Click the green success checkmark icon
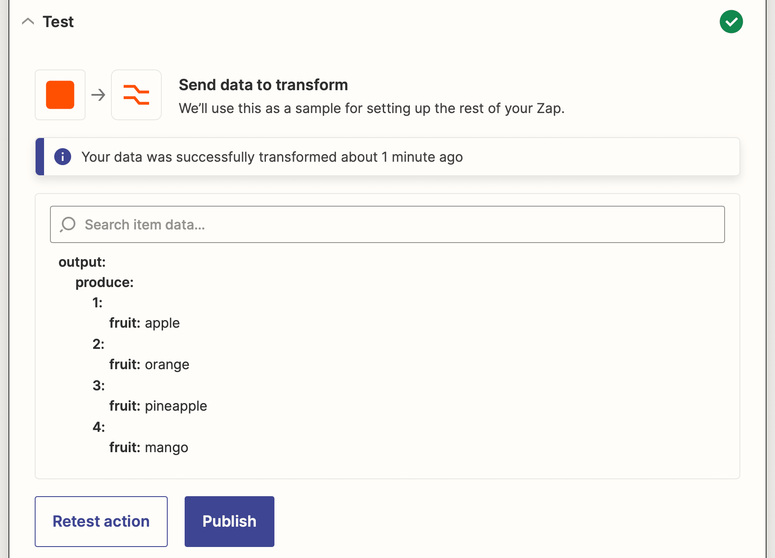The width and height of the screenshot is (775, 558). click(731, 21)
